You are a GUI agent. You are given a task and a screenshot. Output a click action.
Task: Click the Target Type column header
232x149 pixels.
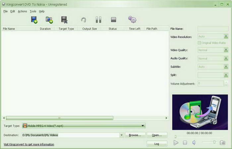pyautogui.click(x=66, y=29)
